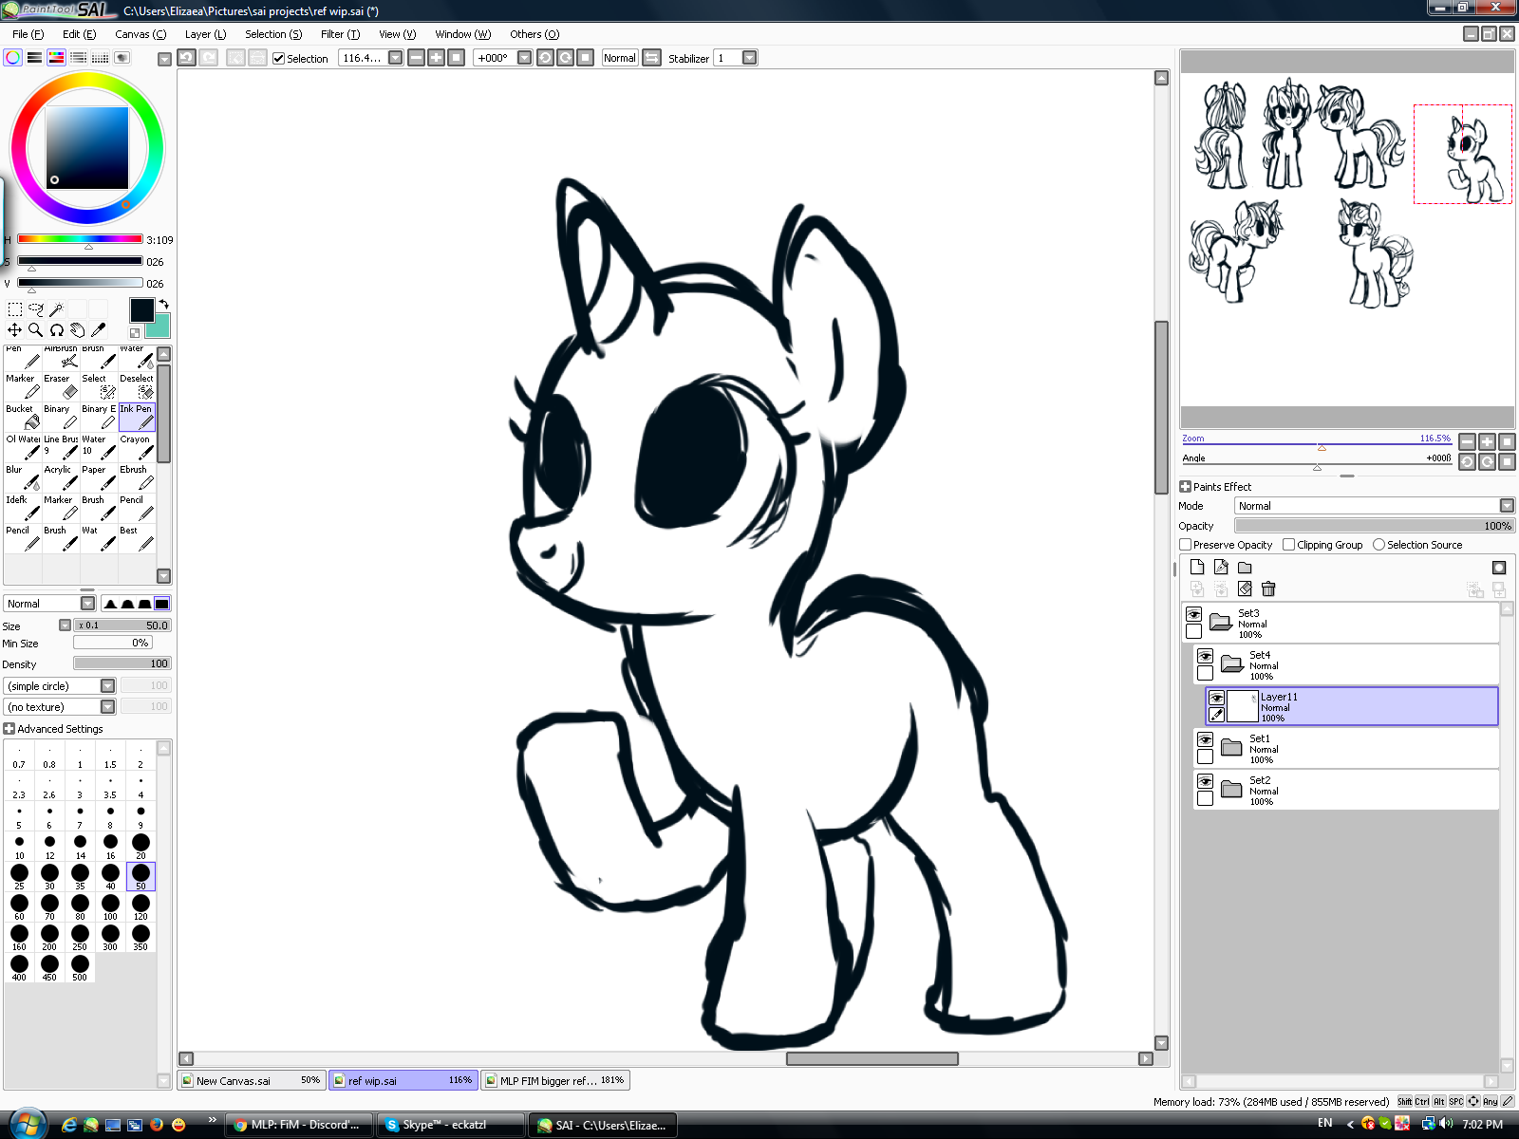Create a new layer set folder

pyautogui.click(x=1245, y=568)
